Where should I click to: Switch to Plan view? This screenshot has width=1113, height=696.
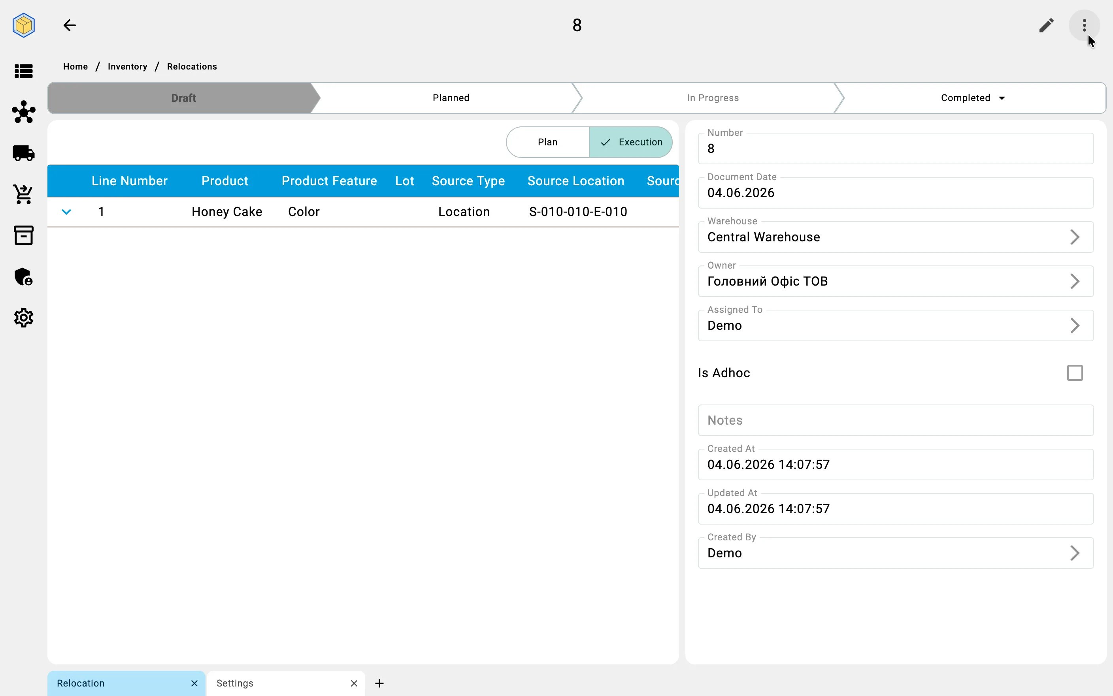point(547,142)
